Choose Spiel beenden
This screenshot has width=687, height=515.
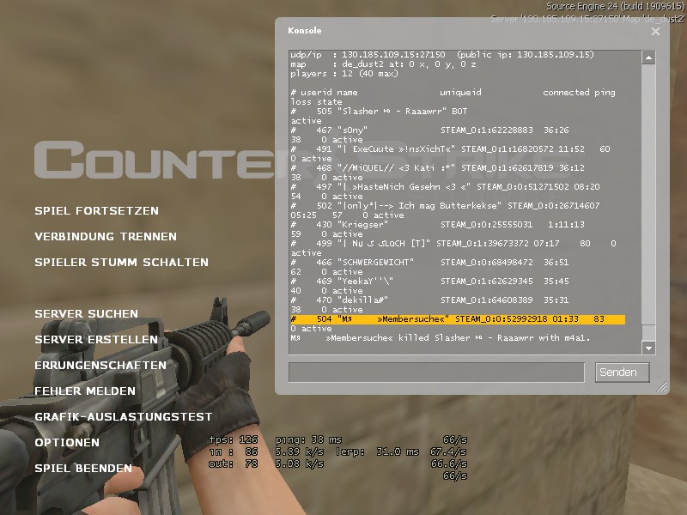click(83, 468)
